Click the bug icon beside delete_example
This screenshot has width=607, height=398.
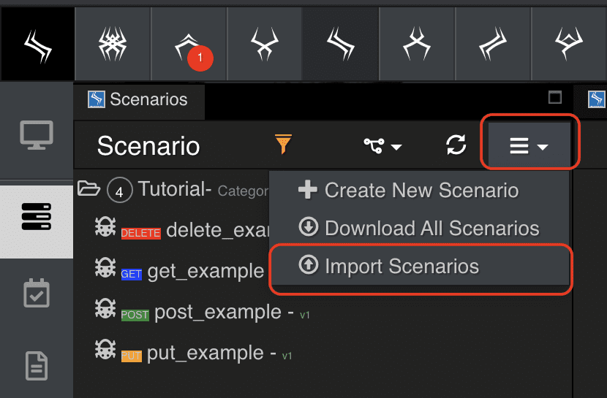105,226
